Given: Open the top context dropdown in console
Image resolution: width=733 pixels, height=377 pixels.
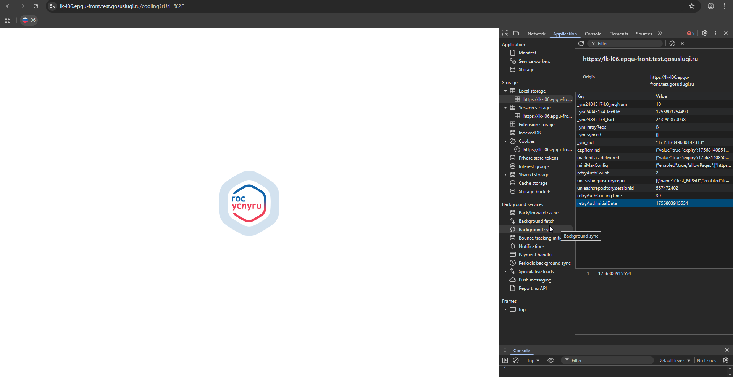Looking at the screenshot, I should pyautogui.click(x=533, y=360).
